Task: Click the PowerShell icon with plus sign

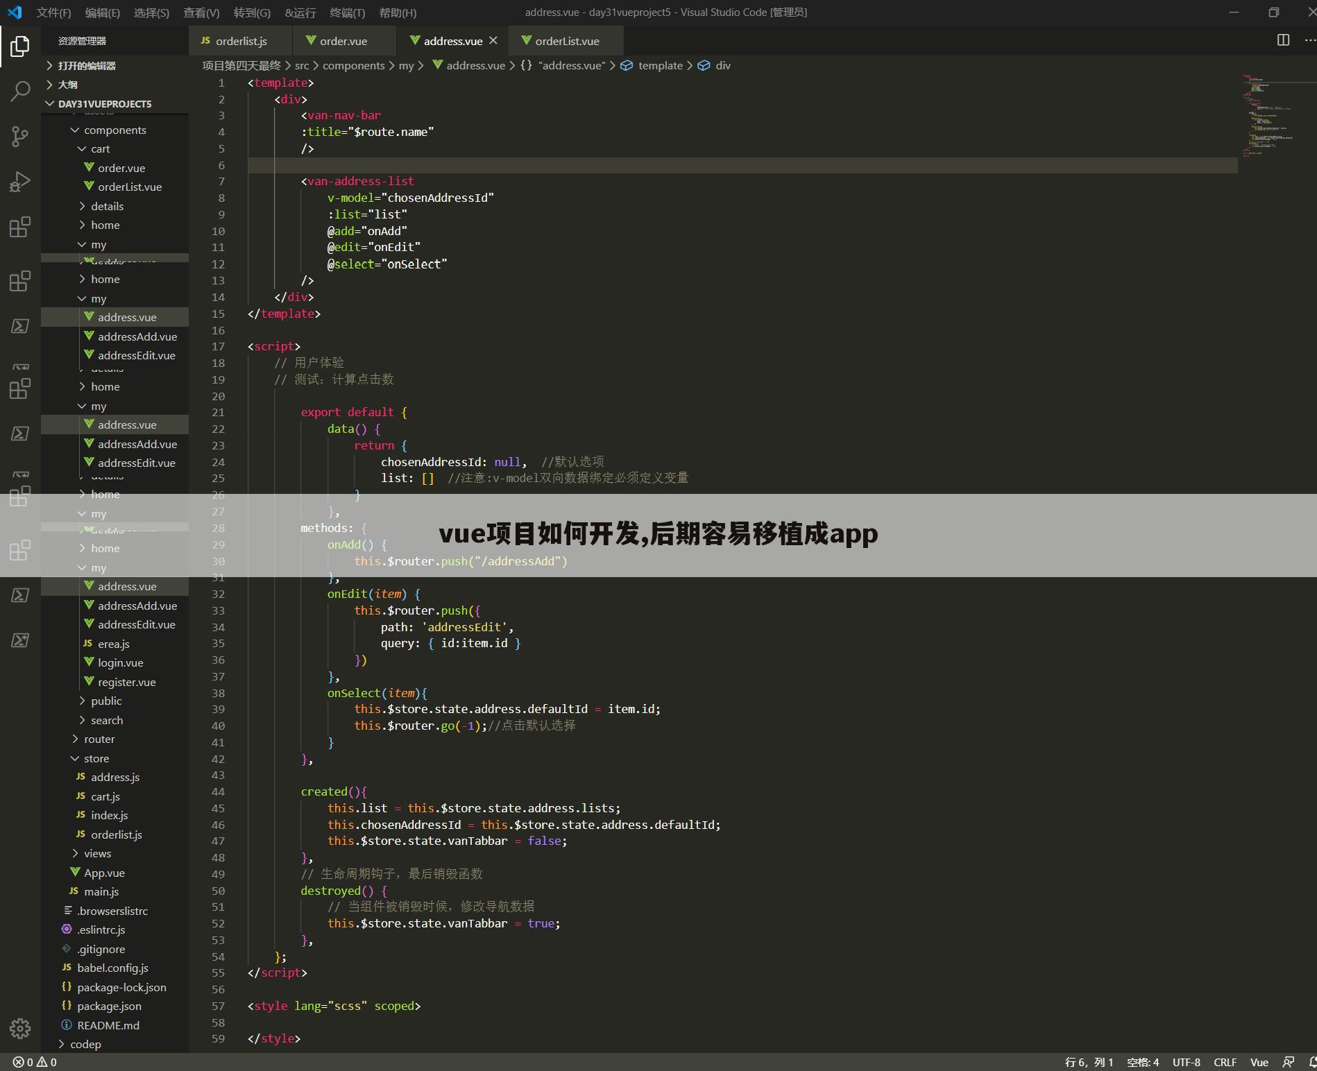Action: [x=20, y=640]
